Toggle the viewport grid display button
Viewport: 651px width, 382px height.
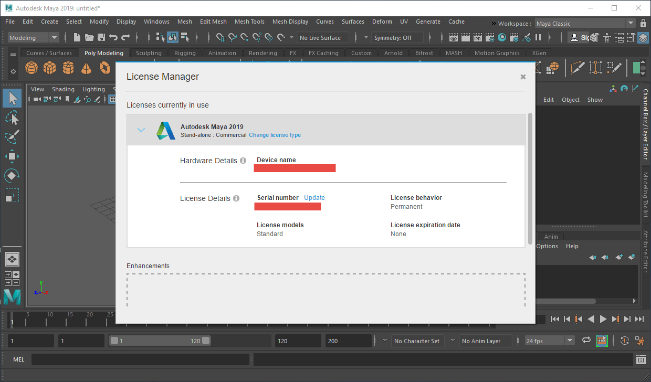[112, 99]
